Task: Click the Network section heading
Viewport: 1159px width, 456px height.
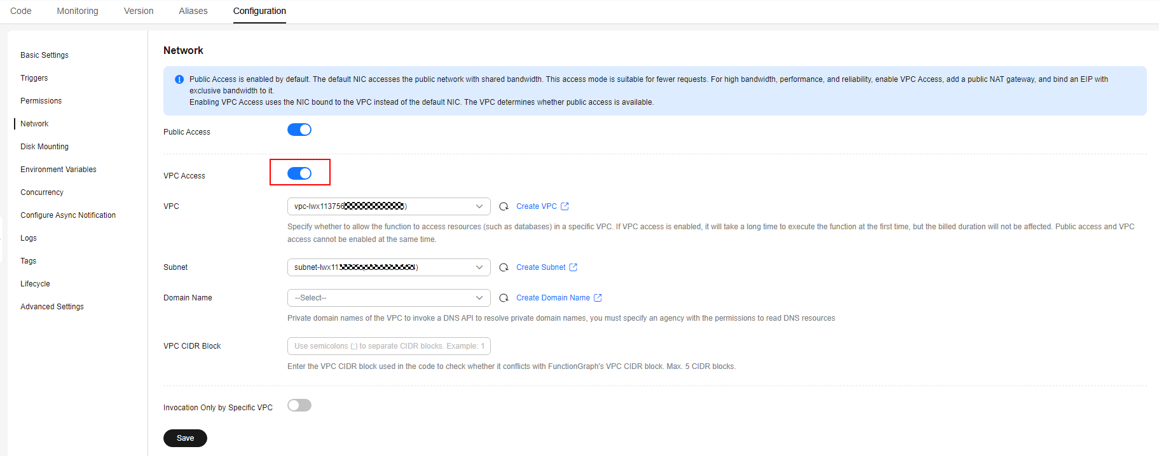Action: 183,50
